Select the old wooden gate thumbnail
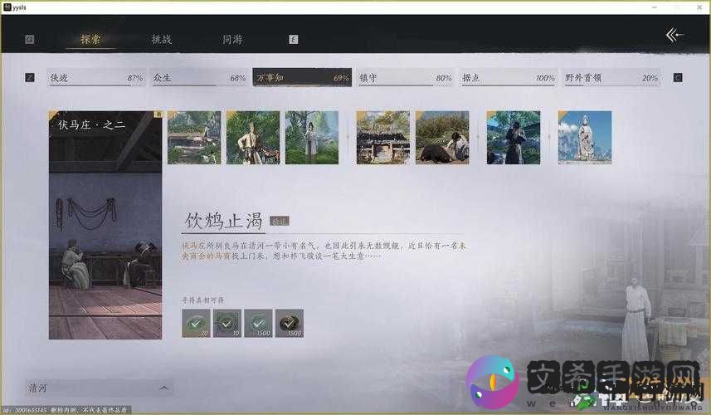711x415 pixels. [383, 138]
